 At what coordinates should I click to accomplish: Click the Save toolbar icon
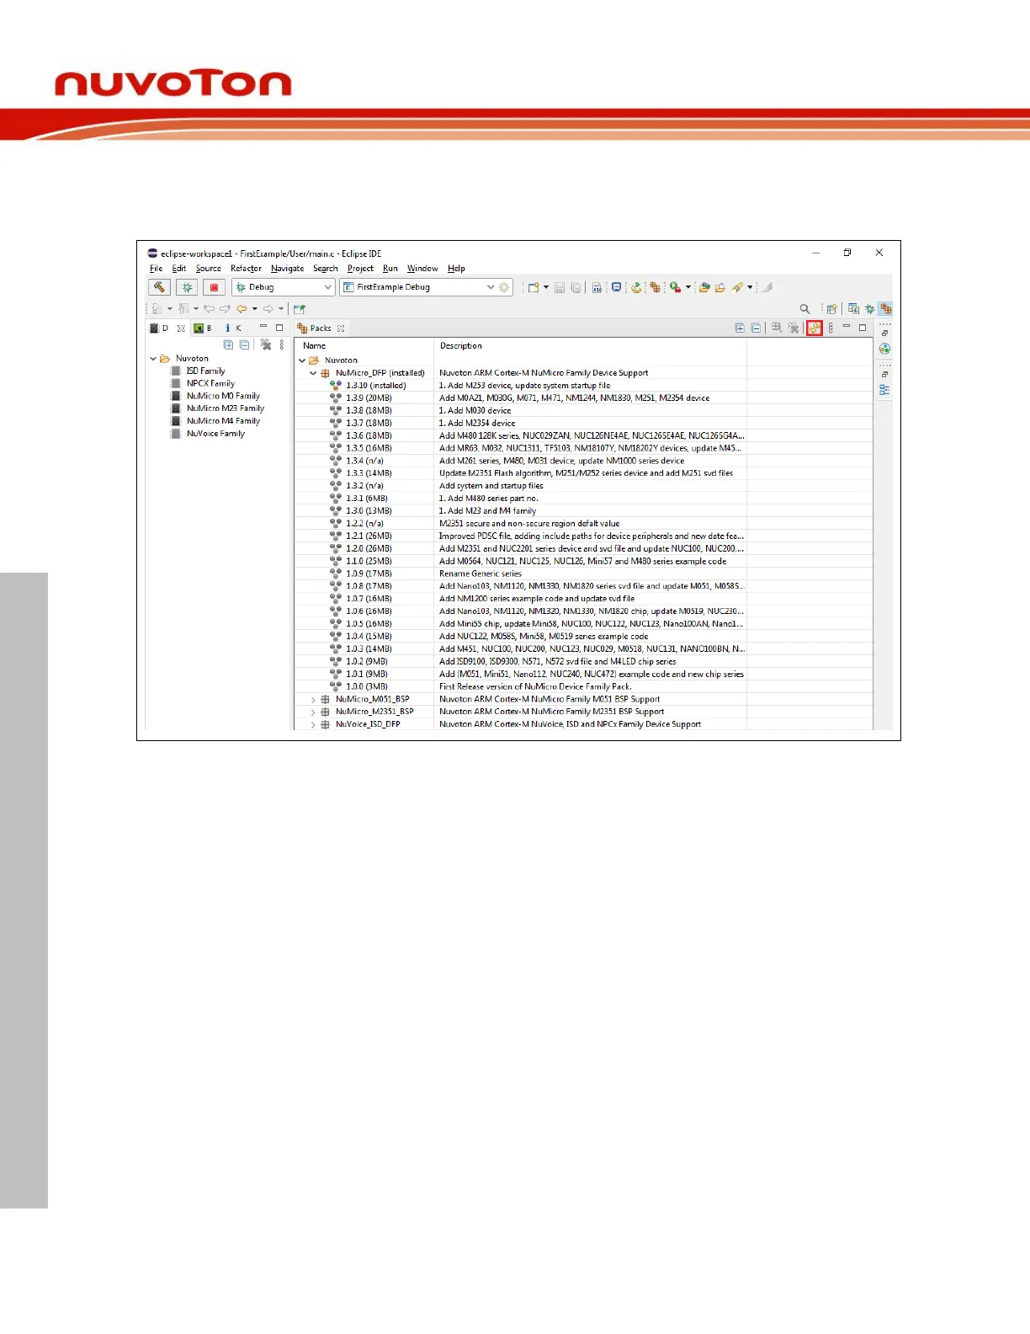560,287
